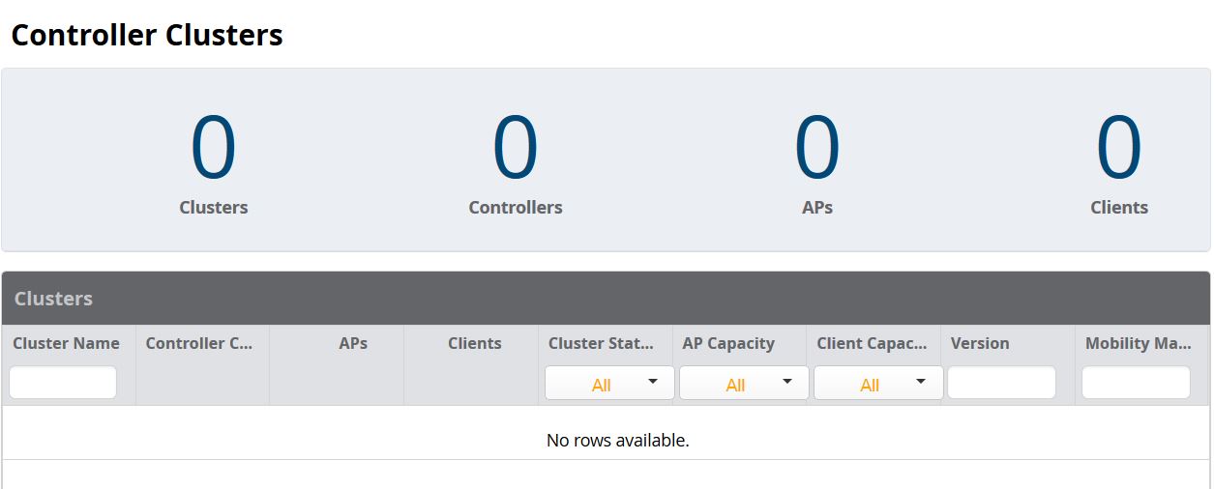Click the Clusters table title bar
This screenshot has height=489, width=1214.
pos(607,298)
